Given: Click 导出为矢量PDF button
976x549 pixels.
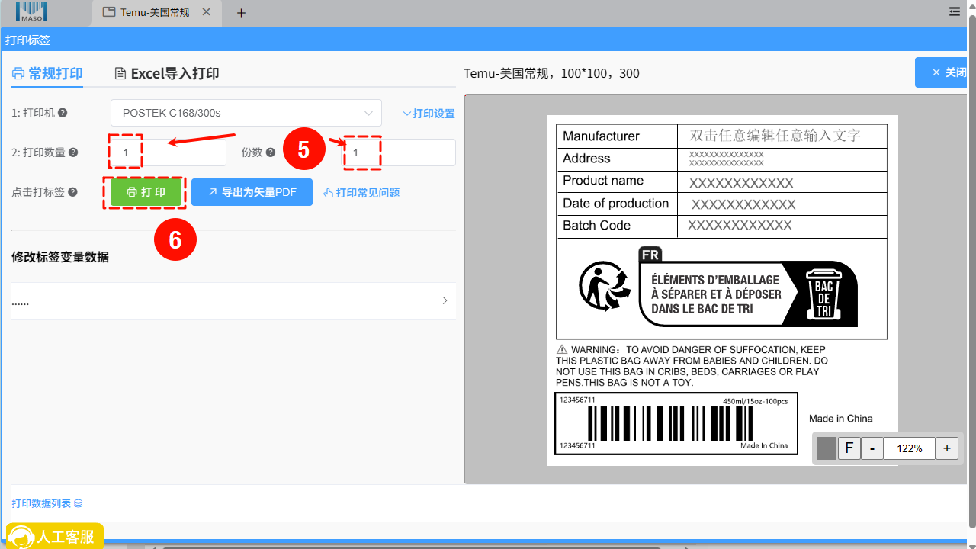Looking at the screenshot, I should click(252, 192).
